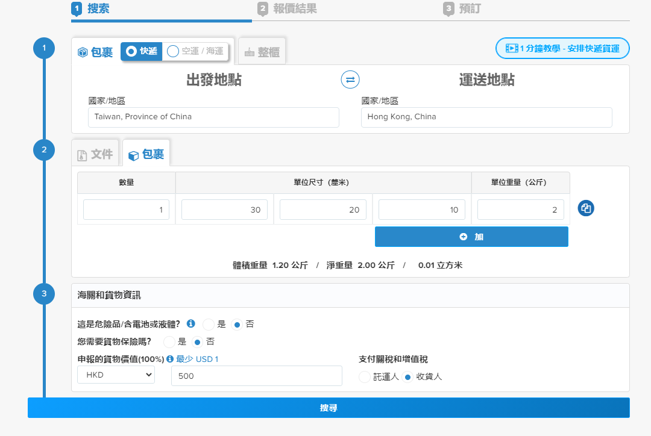Viewport: 651px width, 436px height.
Task: Open origin country field Taiwan, Province of China
Action: 213,117
